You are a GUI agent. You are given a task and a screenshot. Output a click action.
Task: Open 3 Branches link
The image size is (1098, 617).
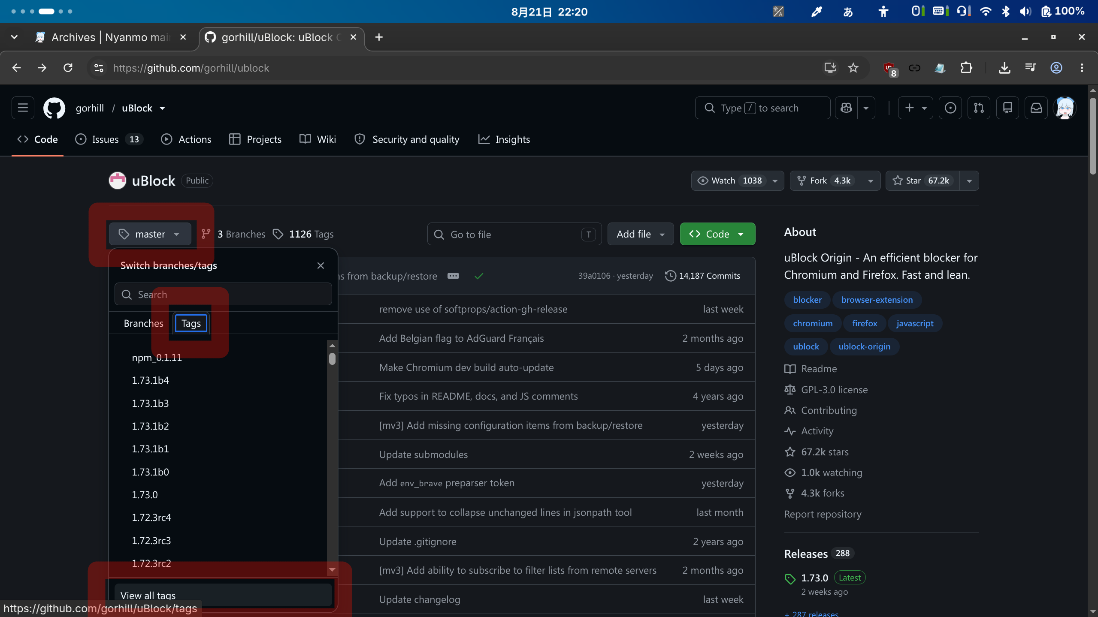(234, 234)
